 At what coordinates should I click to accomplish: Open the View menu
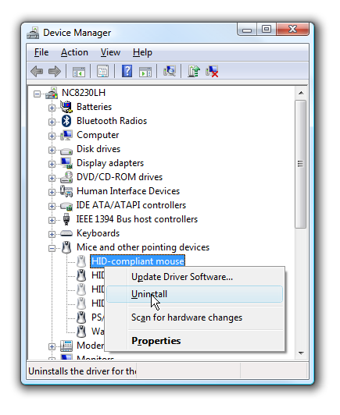110,52
